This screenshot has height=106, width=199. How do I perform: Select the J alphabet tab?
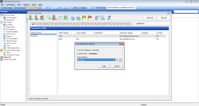[73, 24]
